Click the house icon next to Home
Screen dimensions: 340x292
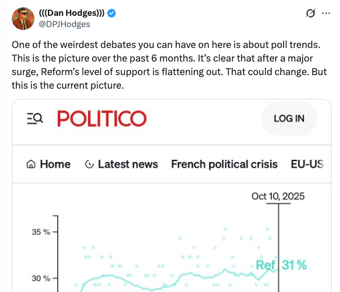coord(31,164)
